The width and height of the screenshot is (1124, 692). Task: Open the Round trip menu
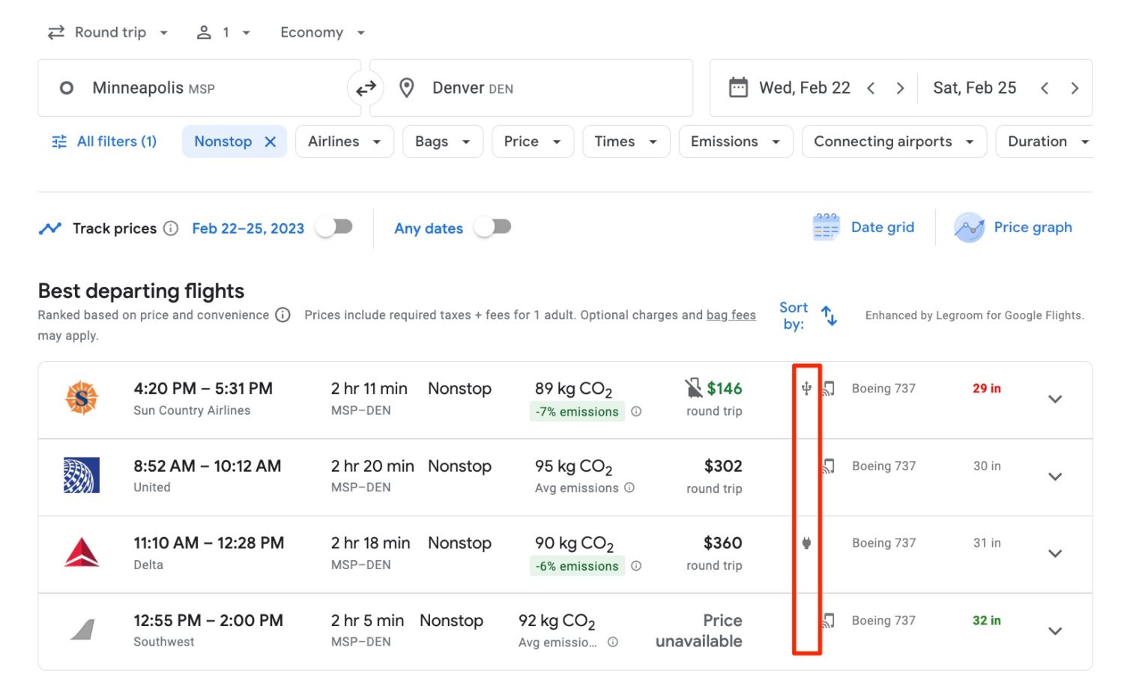[107, 32]
